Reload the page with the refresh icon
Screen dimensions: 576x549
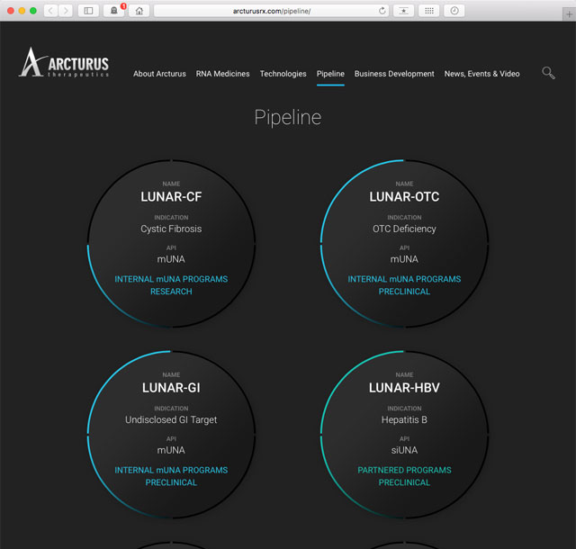click(382, 11)
